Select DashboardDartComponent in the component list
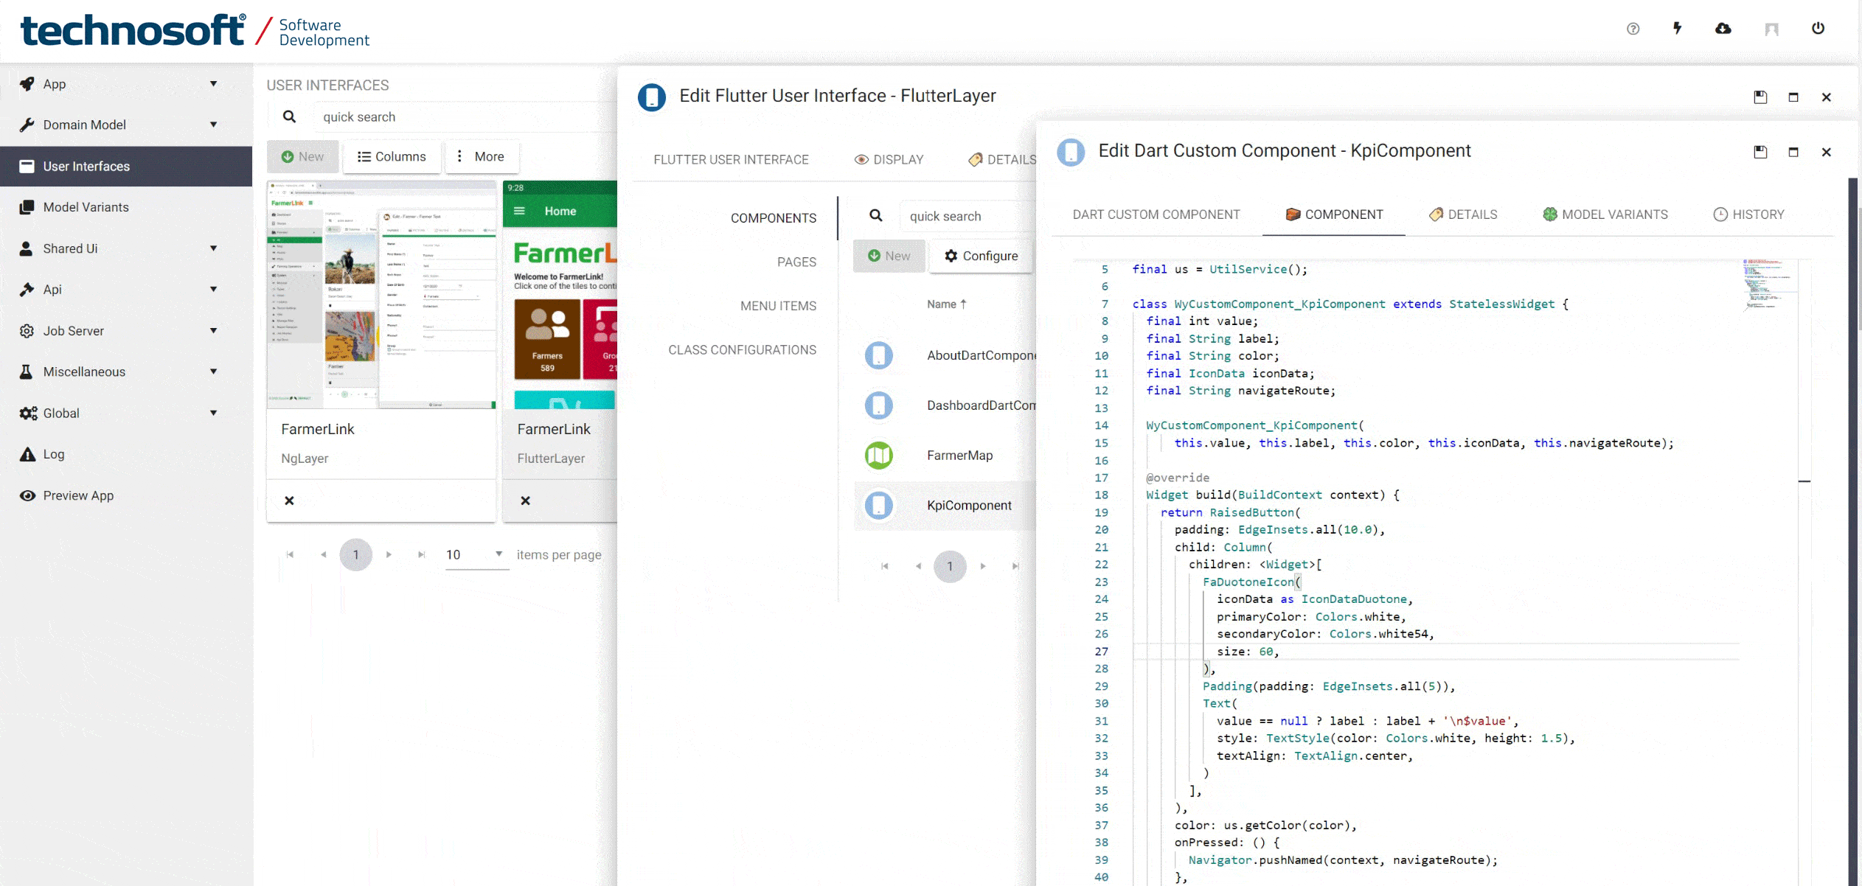The width and height of the screenshot is (1862, 886). (x=981, y=405)
